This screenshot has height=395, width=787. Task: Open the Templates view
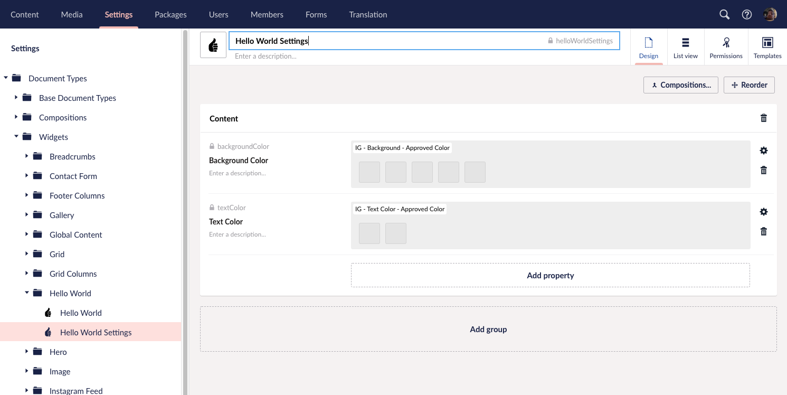(767, 48)
